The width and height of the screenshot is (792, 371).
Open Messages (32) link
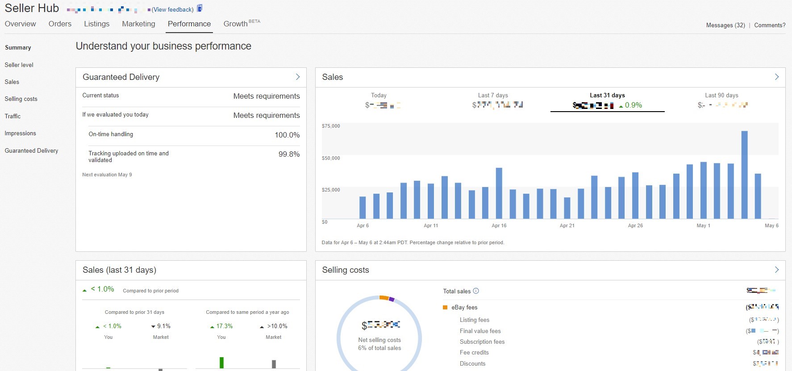tap(725, 25)
